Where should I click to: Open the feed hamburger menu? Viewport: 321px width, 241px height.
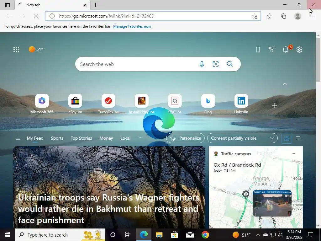click(x=18, y=138)
